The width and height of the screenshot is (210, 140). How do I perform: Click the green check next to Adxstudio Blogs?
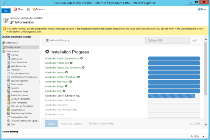tap(64, 91)
